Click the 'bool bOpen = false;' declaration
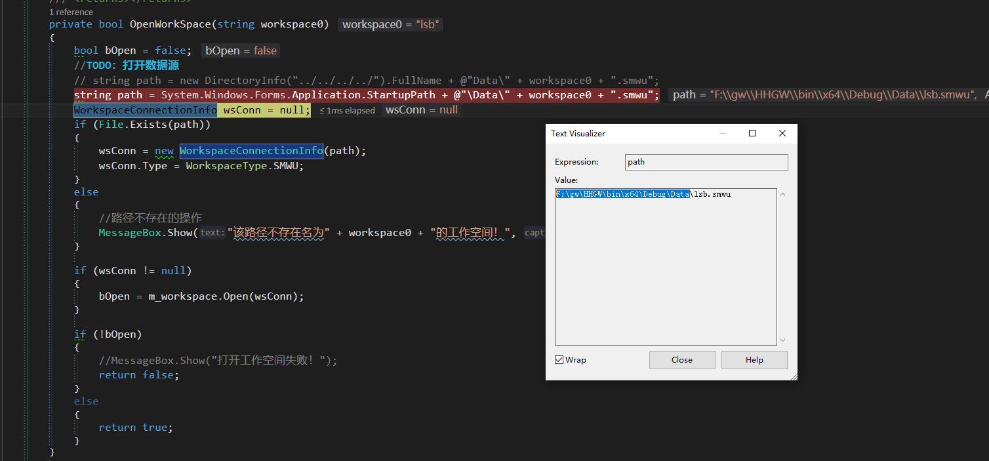 [132, 51]
